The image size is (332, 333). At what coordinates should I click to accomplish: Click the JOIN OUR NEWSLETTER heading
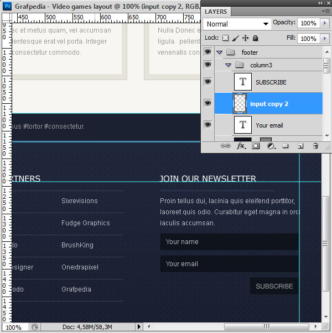click(208, 178)
